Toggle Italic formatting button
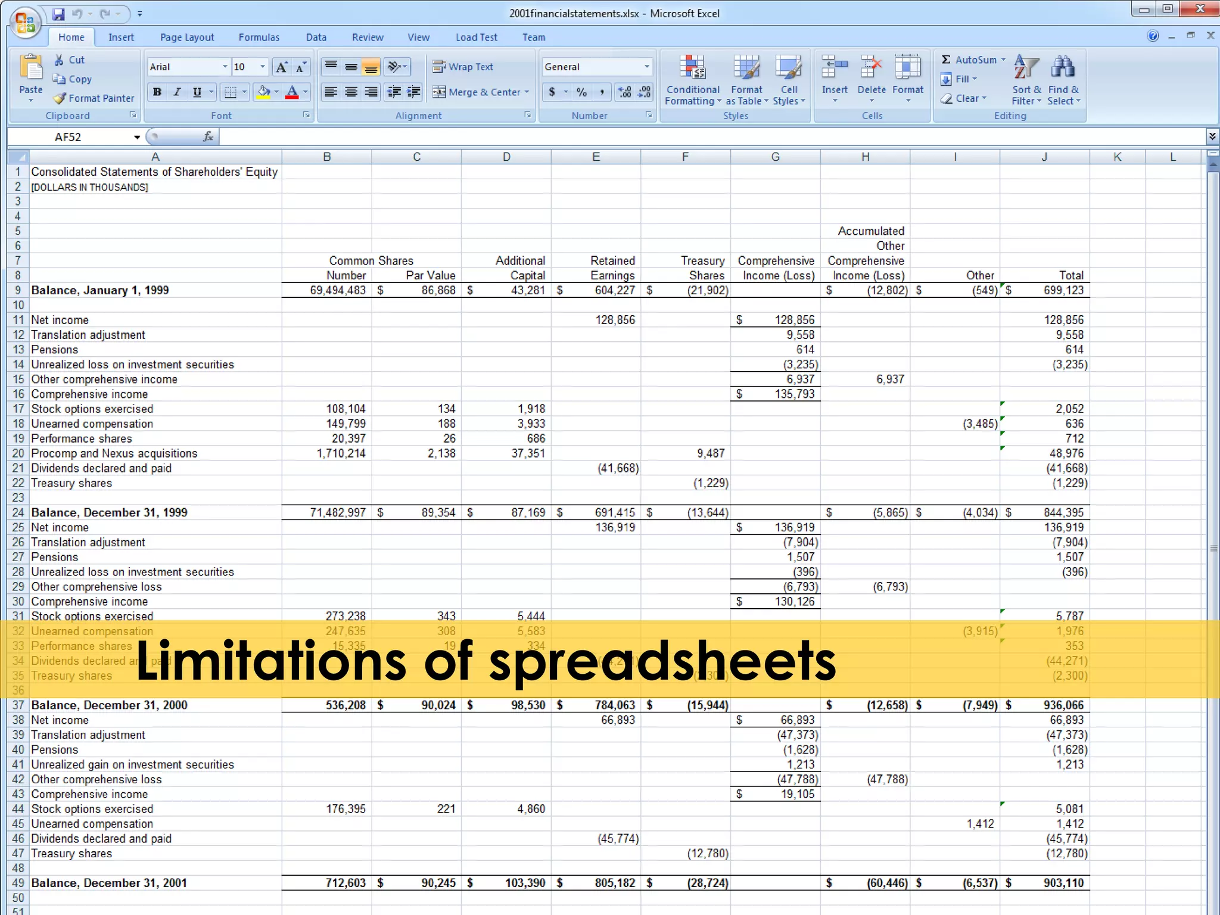This screenshot has height=915, width=1220. [x=177, y=92]
